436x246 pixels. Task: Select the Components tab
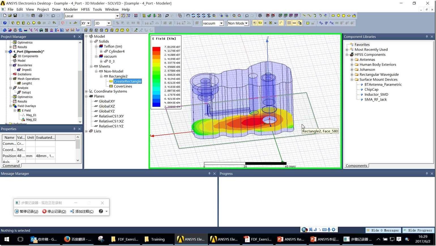point(356,166)
